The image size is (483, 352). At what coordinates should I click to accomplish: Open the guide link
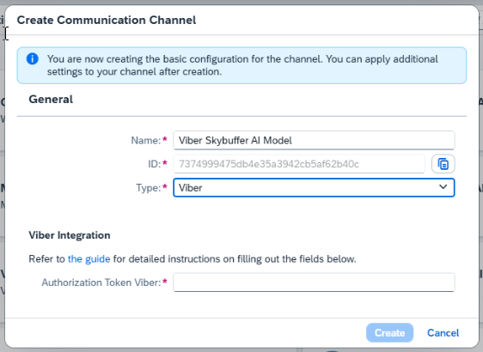(x=89, y=258)
